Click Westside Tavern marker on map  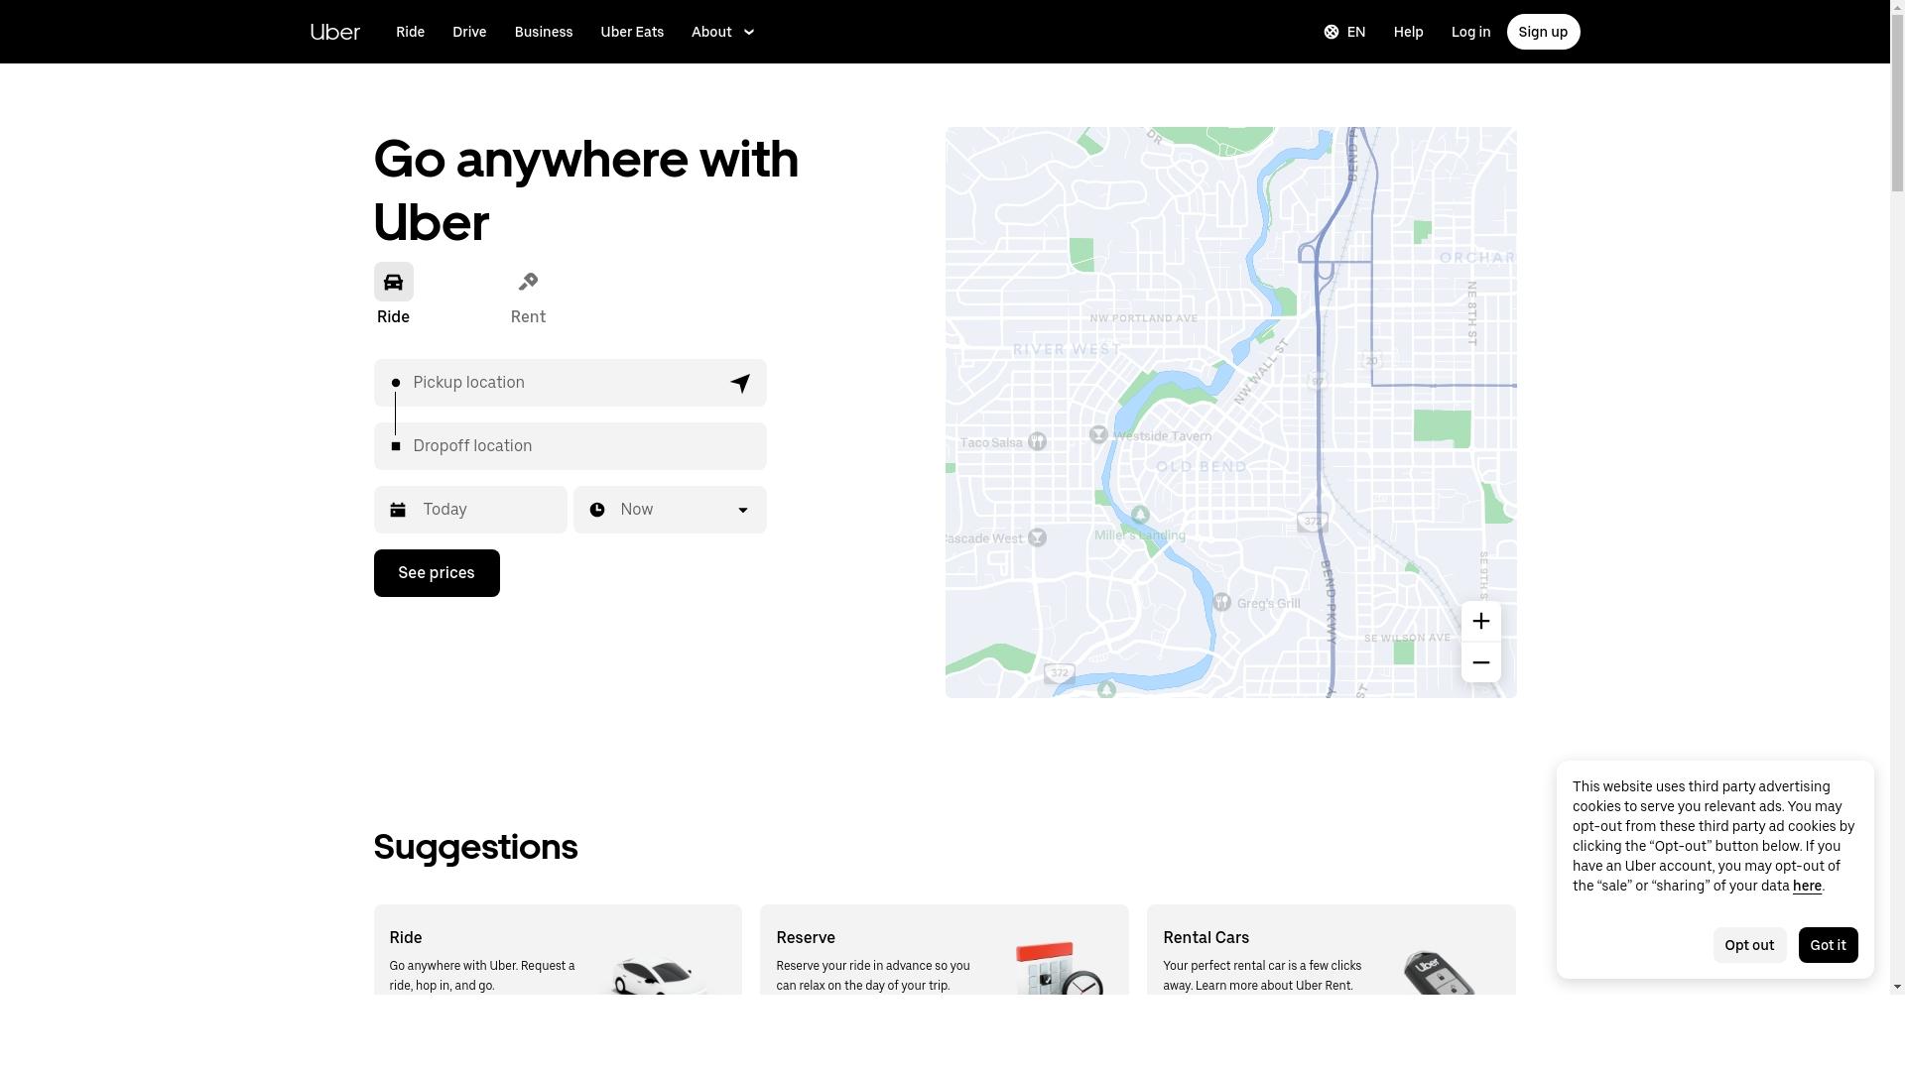pyautogui.click(x=1098, y=434)
